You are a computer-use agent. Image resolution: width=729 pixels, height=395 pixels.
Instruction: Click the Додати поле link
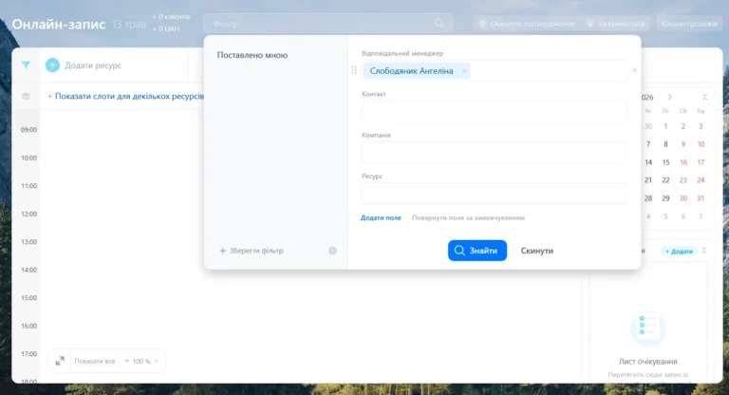(381, 217)
